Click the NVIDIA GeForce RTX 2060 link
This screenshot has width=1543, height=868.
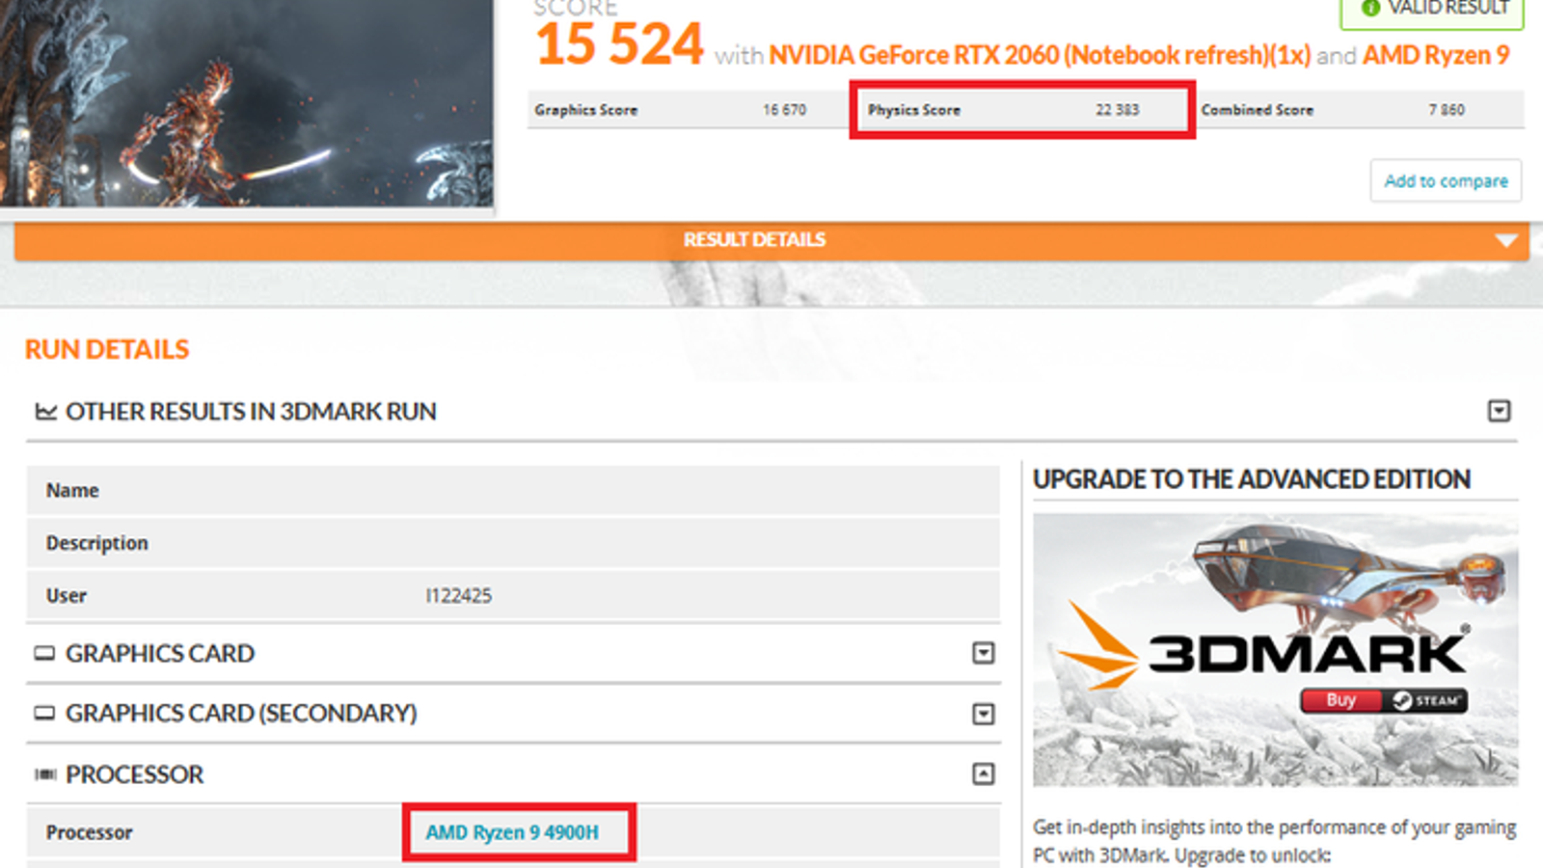pyautogui.click(x=1040, y=55)
